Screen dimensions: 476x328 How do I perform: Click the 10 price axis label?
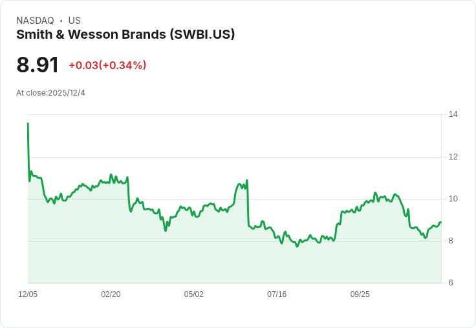(x=453, y=199)
